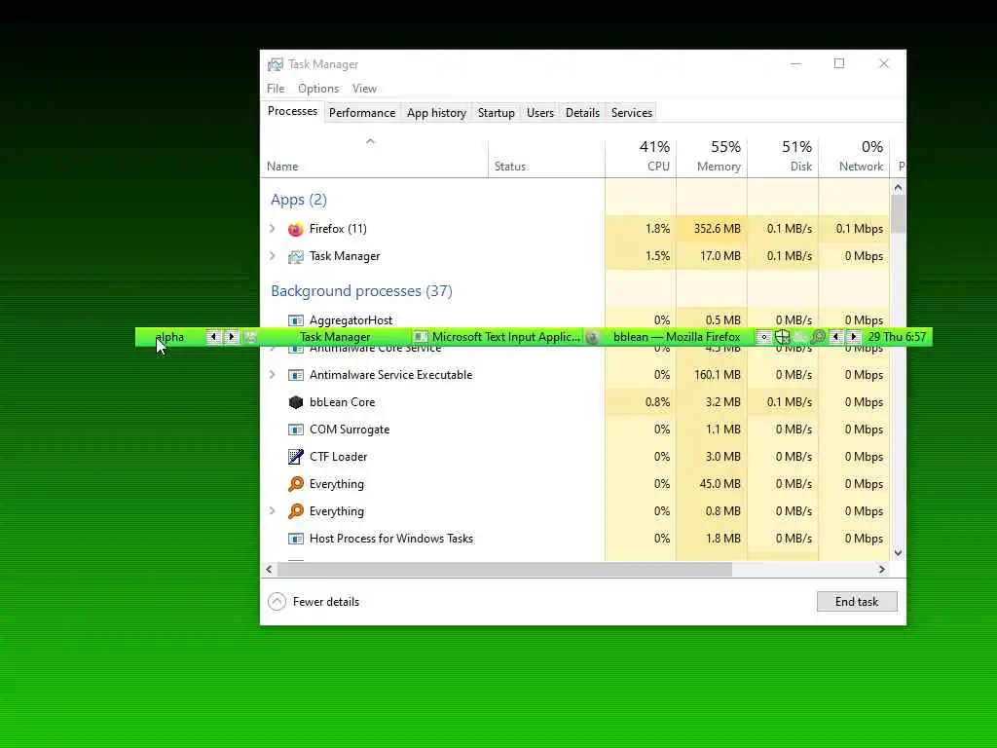Click the Task Manager title bar icon
Viewport: 997px width, 748px height.
[276, 64]
